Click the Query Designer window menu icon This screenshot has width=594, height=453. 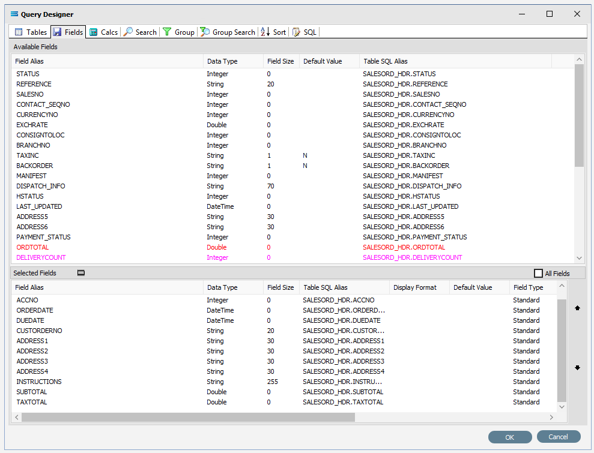click(x=14, y=14)
